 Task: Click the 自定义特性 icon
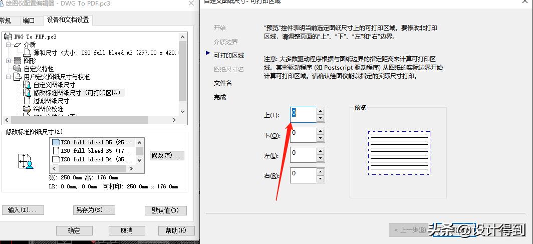[18, 69]
